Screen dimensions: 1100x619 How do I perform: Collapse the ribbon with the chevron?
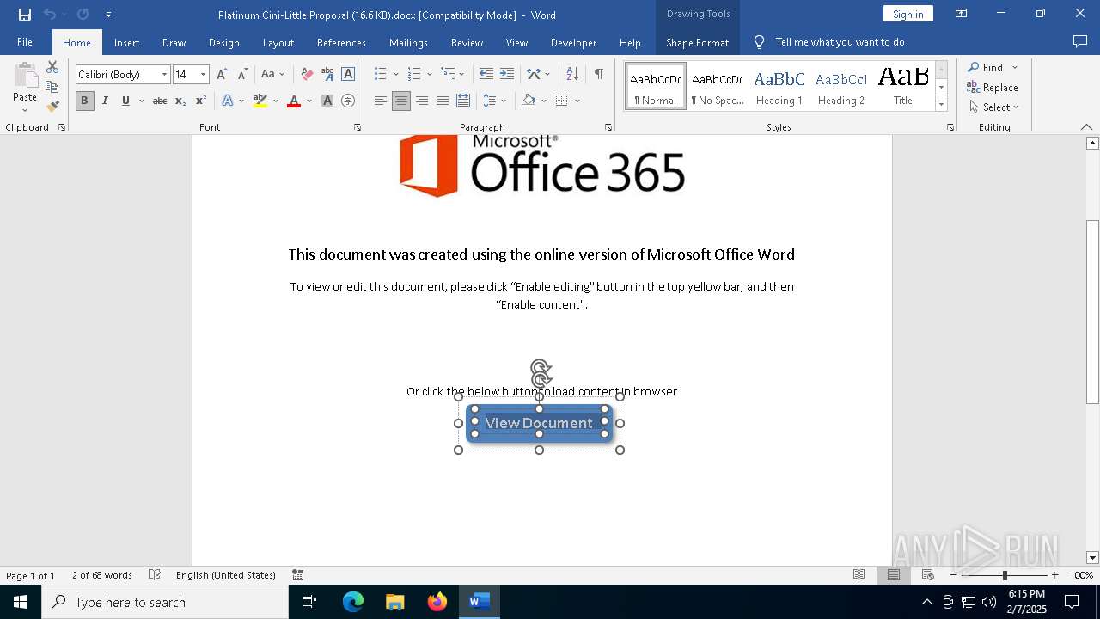click(1086, 127)
